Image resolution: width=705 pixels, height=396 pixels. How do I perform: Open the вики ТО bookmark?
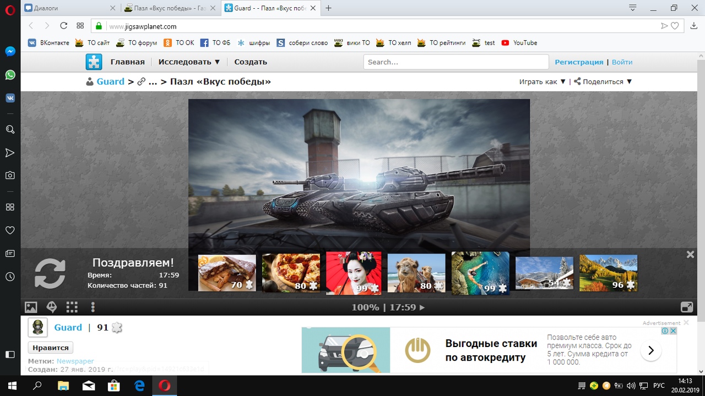(x=351, y=42)
